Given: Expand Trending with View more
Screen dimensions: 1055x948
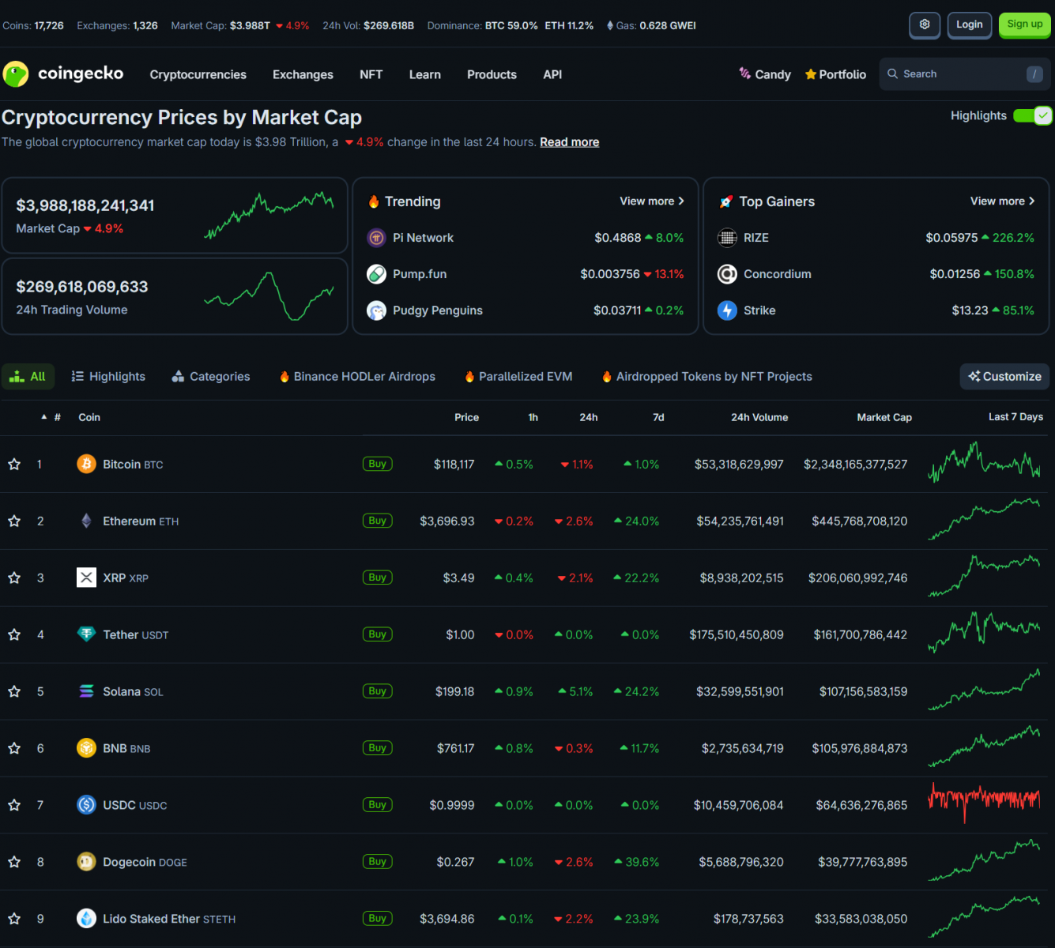Looking at the screenshot, I should [651, 201].
